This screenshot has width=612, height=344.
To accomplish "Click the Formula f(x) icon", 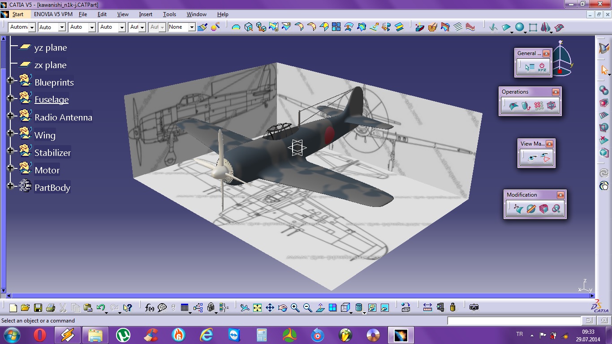I will pyautogui.click(x=150, y=308).
